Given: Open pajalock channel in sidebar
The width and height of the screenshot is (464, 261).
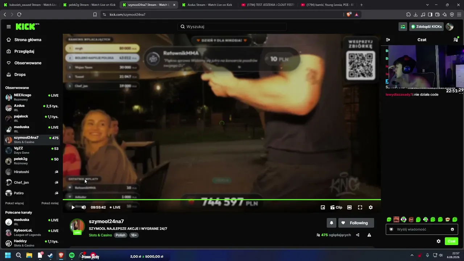Looking at the screenshot, I should [x=32, y=118].
